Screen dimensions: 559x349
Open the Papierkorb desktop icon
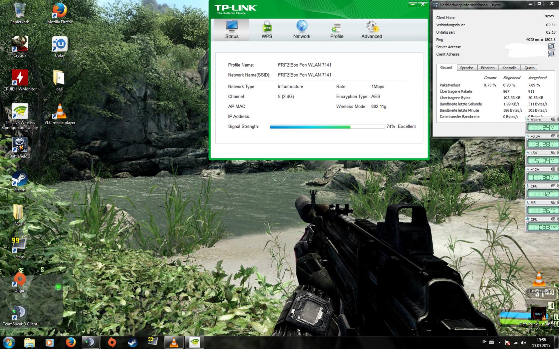pyautogui.click(x=20, y=13)
